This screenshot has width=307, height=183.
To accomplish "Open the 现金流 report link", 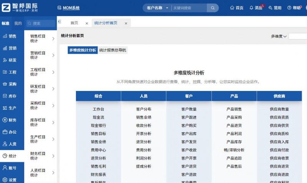I will click(x=98, y=117).
